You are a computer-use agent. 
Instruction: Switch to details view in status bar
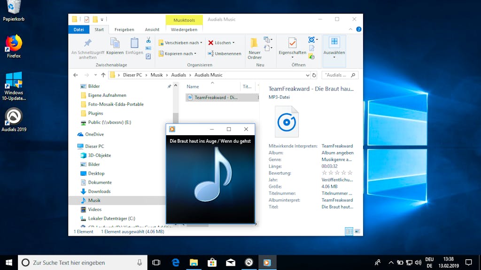349,231
